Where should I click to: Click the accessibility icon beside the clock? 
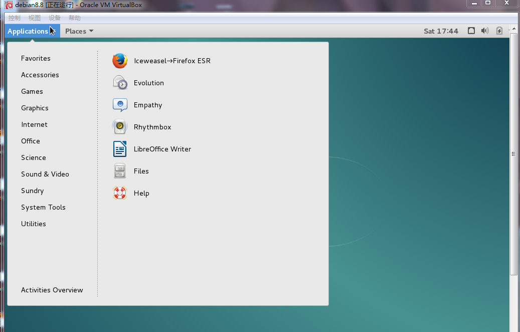[471, 31]
